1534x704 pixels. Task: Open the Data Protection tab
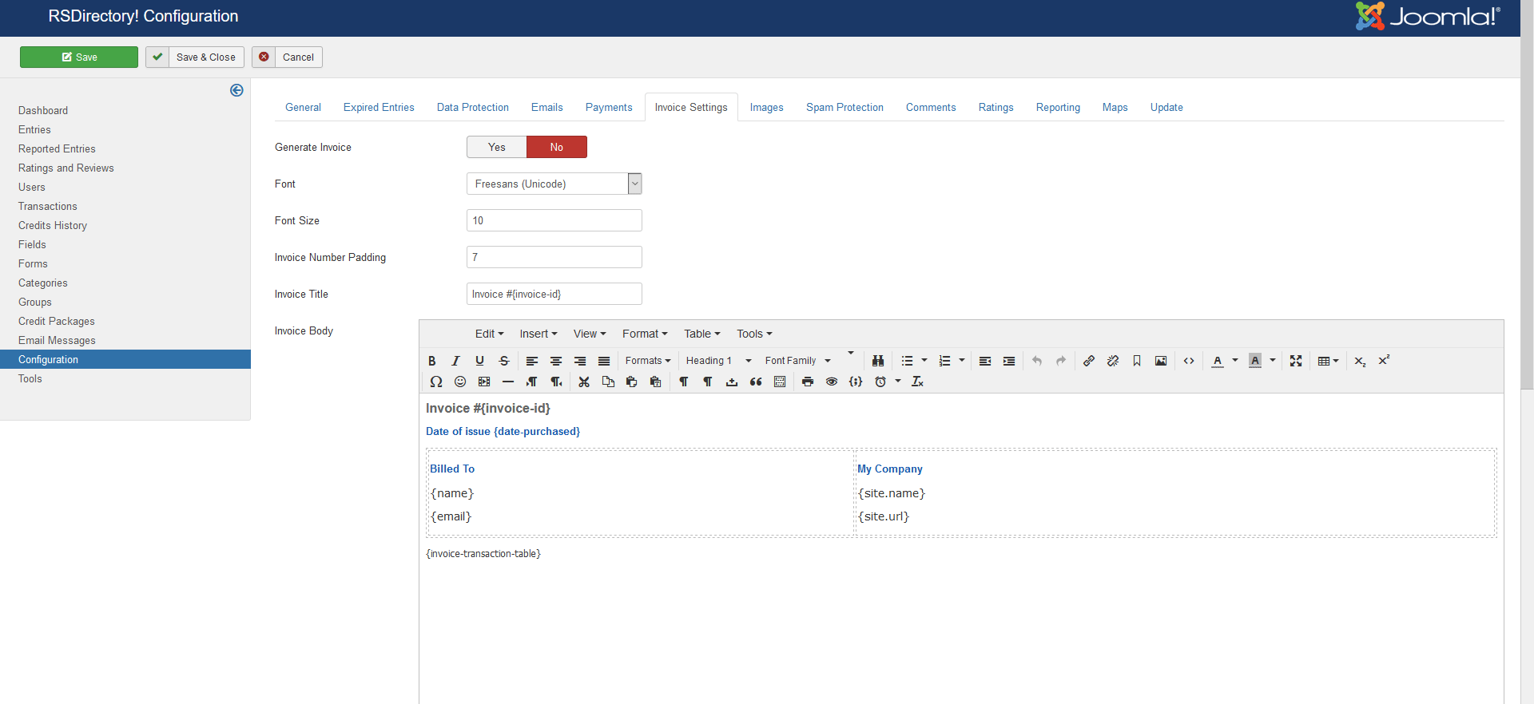[x=473, y=107]
